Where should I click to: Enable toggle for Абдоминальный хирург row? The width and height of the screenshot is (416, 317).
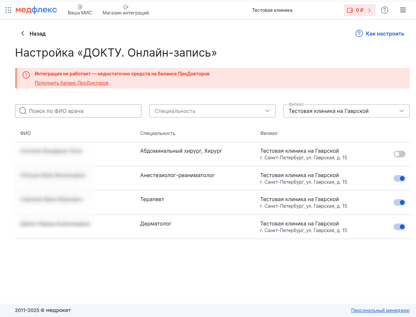(400, 154)
